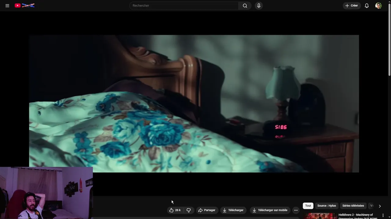
Task: Click the Télécharger button
Action: pos(233,210)
